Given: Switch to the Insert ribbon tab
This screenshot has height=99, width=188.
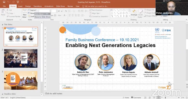Looking at the screenshot, I should point(20,6).
